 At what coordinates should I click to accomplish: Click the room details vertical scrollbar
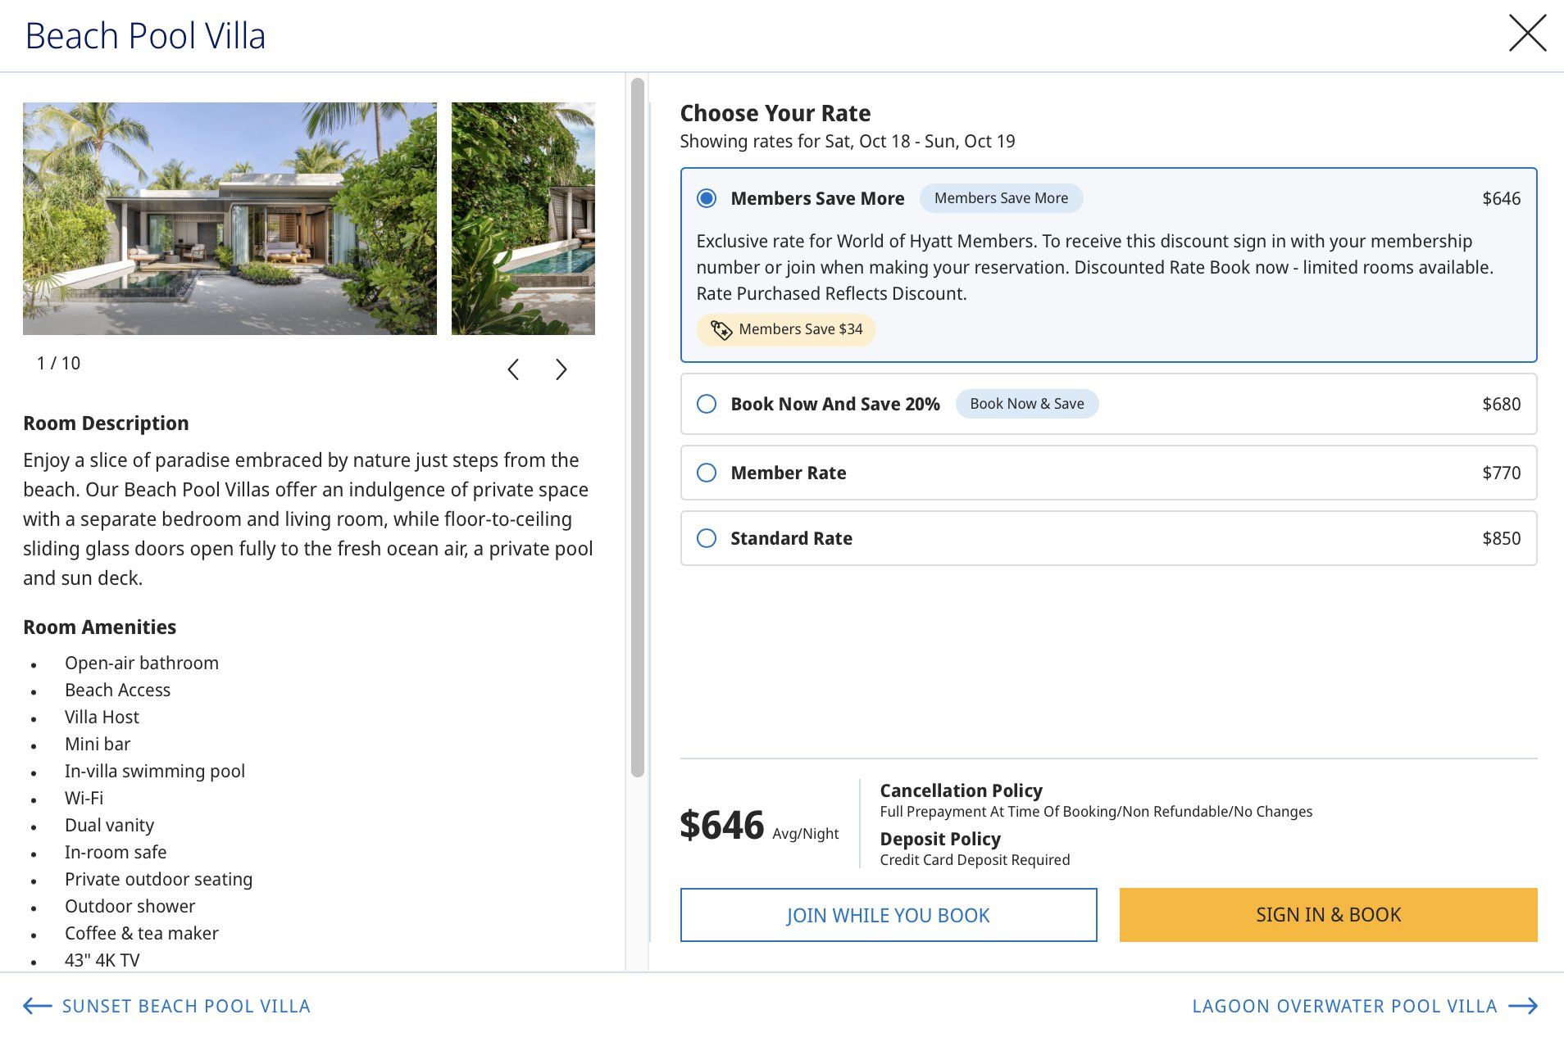638,428
